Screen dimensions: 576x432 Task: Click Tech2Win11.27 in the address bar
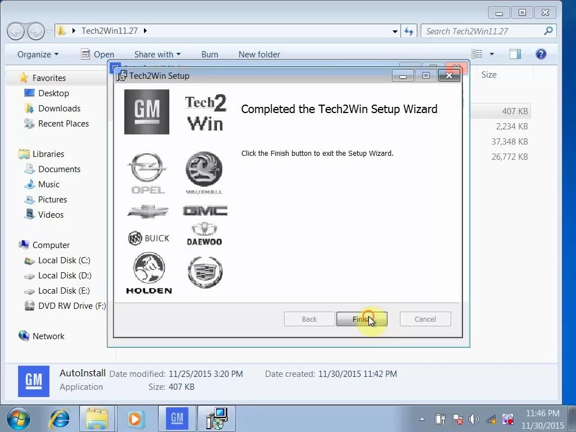point(110,31)
